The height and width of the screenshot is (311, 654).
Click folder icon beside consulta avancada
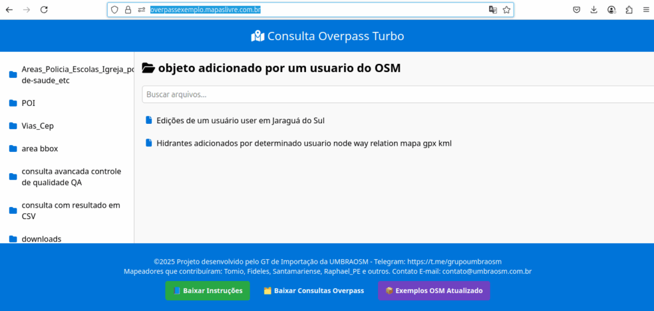pyautogui.click(x=13, y=177)
